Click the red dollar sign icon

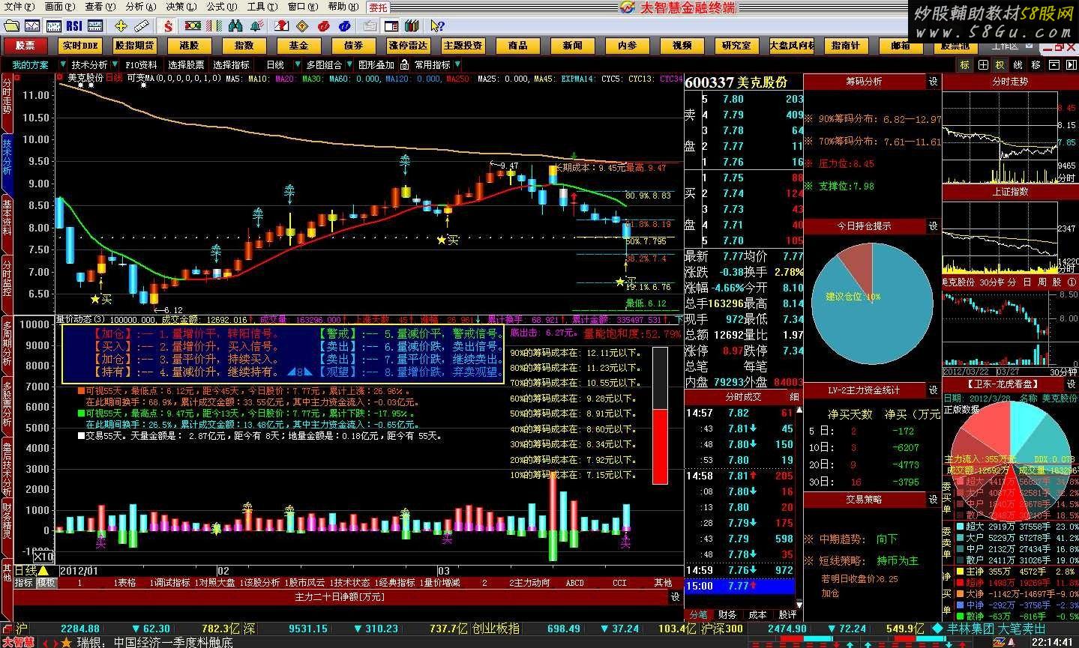click(x=169, y=25)
